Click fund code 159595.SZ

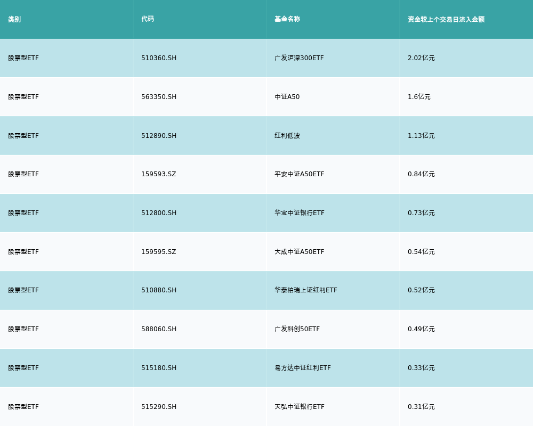click(x=158, y=252)
